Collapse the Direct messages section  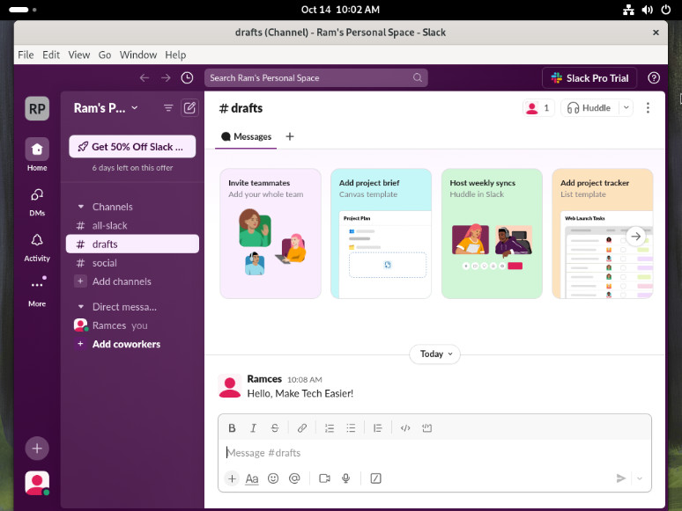click(x=81, y=307)
